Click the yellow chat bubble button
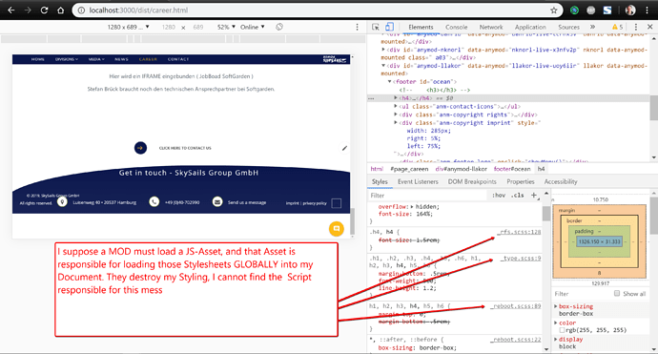The width and height of the screenshot is (658, 354). tap(336, 228)
